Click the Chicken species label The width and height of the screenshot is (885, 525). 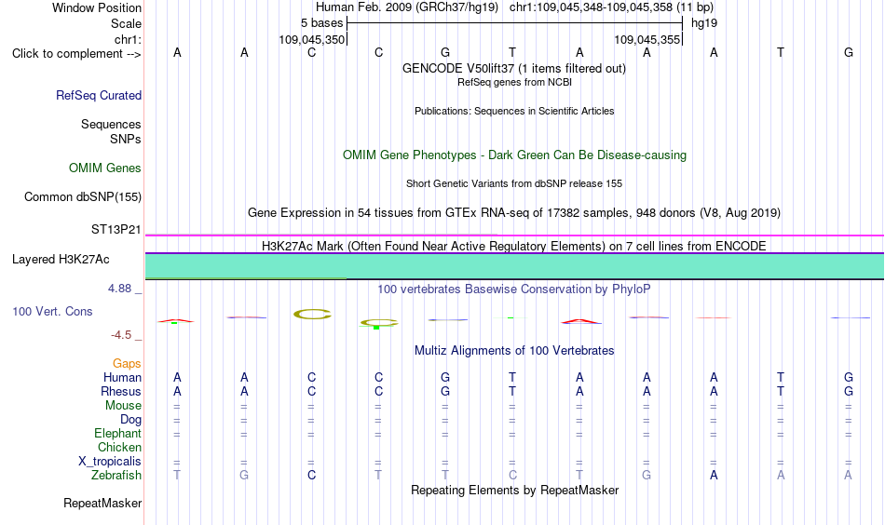119,447
